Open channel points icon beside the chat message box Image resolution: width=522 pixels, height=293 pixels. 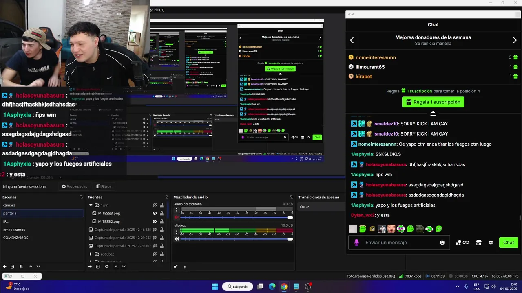462,243
